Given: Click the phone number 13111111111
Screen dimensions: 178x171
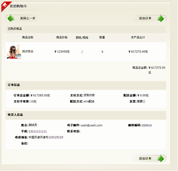Looking at the screenshot, I should [x=38, y=131].
